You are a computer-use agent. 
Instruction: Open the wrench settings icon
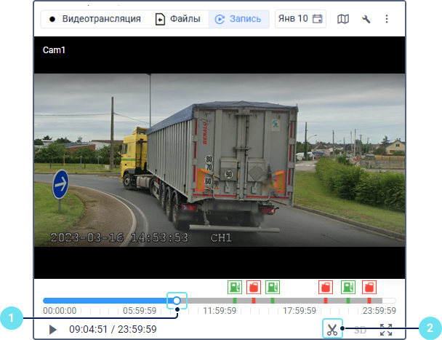366,19
